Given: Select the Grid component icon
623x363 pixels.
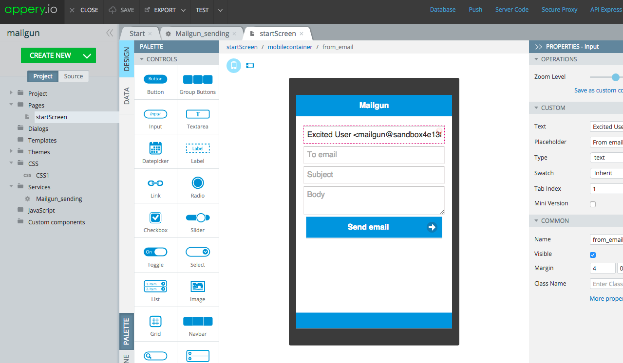Looking at the screenshot, I should (155, 322).
